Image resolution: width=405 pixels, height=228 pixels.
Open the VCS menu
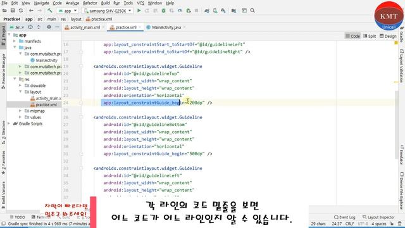click(140, 3)
